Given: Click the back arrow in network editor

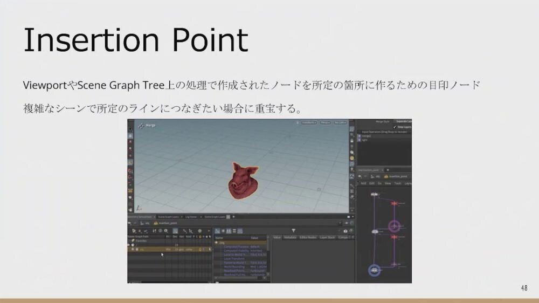Looking at the screenshot, I should tap(360, 176).
